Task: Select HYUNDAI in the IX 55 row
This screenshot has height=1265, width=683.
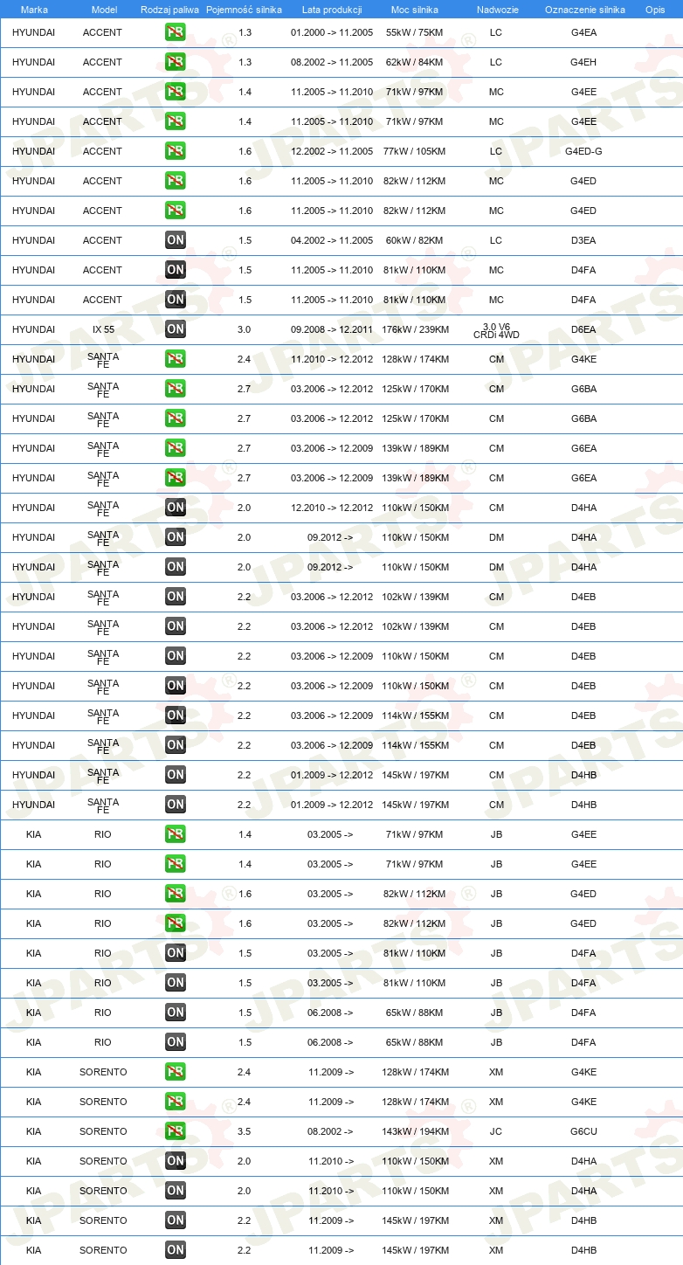Action: pyautogui.click(x=33, y=329)
